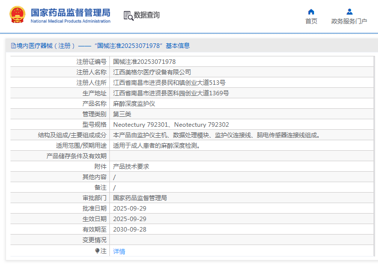Click the 产品储存条件及有效期 label
The height and width of the screenshot is (265, 378).
pyautogui.click(x=76, y=156)
